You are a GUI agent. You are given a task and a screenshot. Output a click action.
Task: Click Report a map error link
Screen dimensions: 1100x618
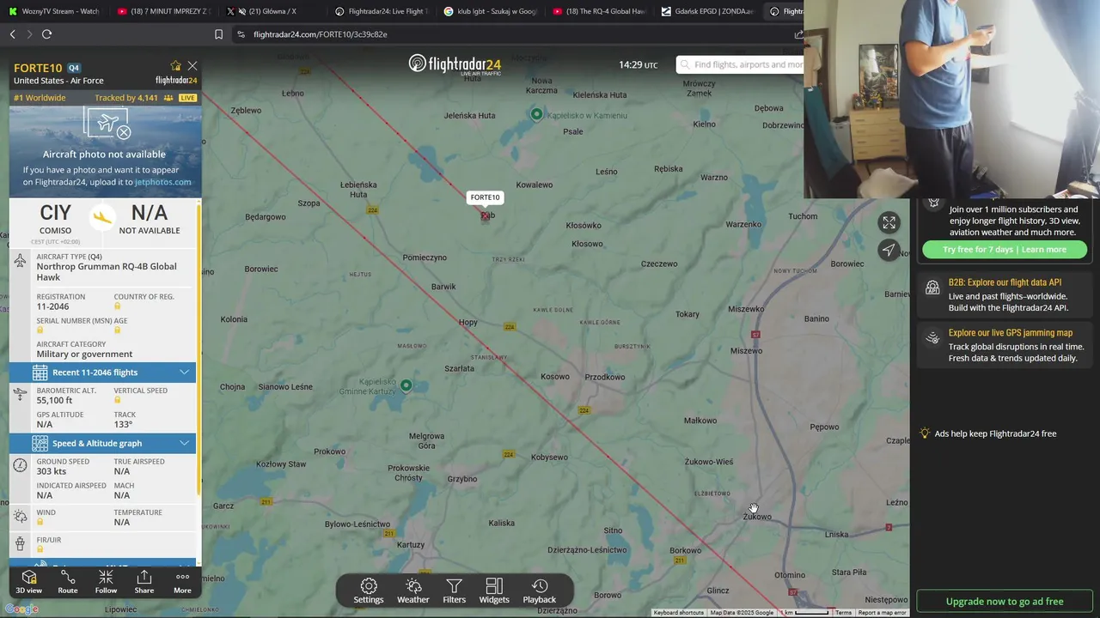882,613
